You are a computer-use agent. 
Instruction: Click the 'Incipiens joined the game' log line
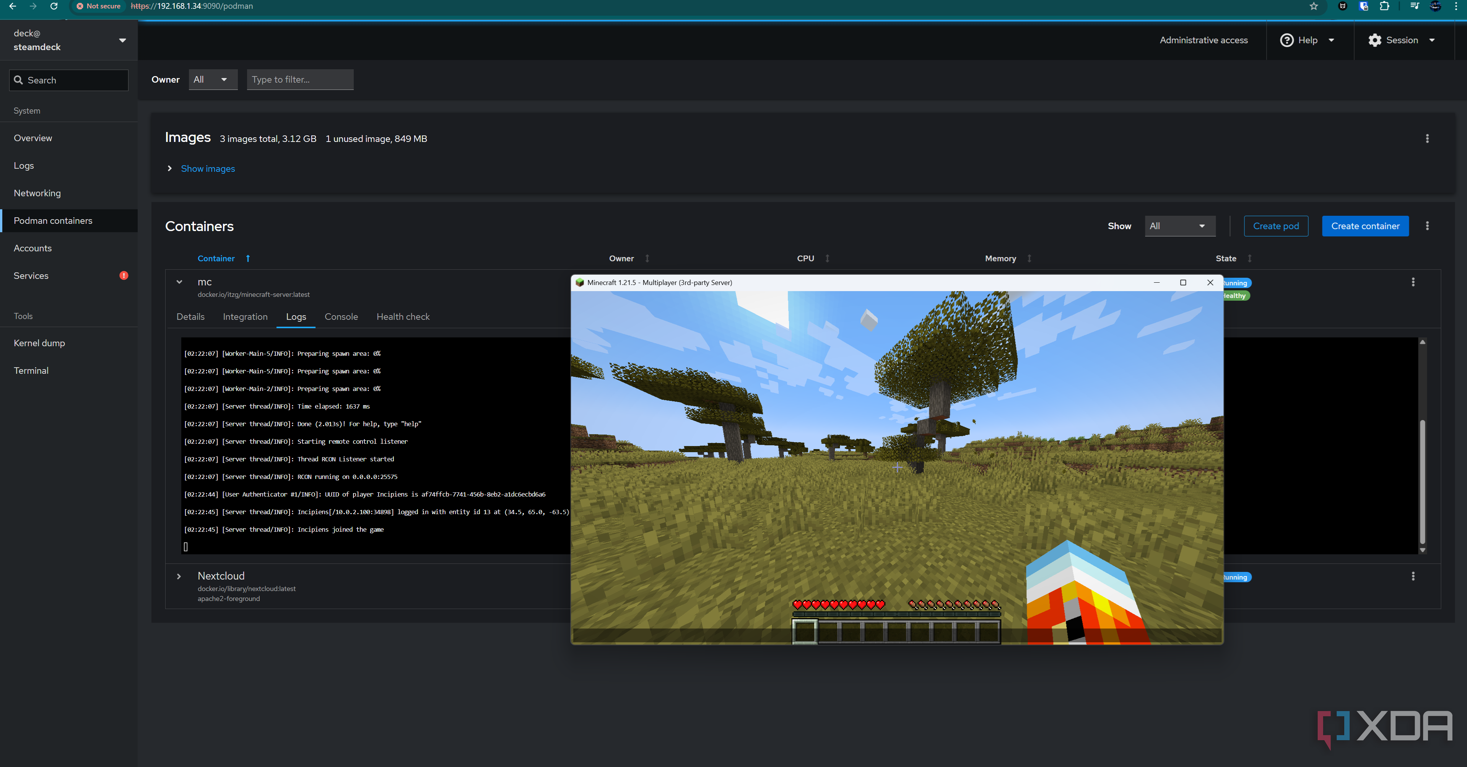pos(284,529)
